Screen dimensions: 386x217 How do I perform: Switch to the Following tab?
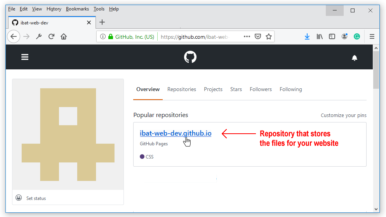click(x=291, y=89)
